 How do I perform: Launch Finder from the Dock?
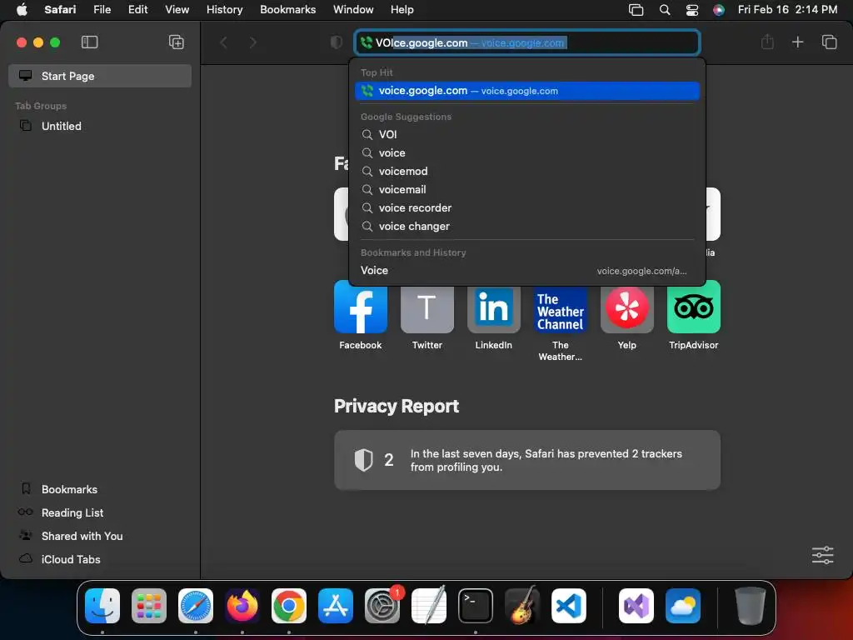click(x=102, y=606)
